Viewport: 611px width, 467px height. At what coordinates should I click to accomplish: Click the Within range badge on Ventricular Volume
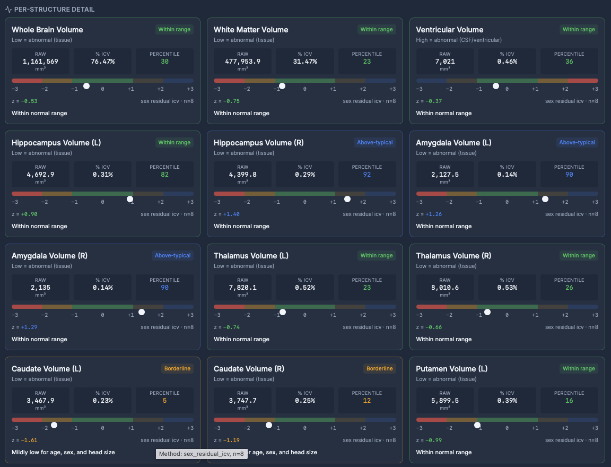(579, 29)
